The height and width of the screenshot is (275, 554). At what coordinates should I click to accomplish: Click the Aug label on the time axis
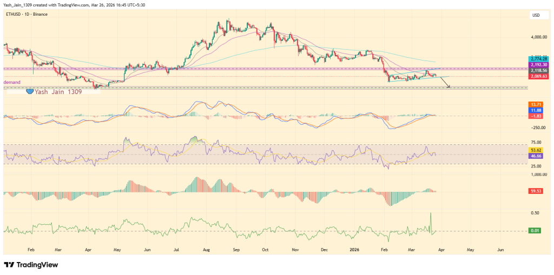[x=206, y=250]
